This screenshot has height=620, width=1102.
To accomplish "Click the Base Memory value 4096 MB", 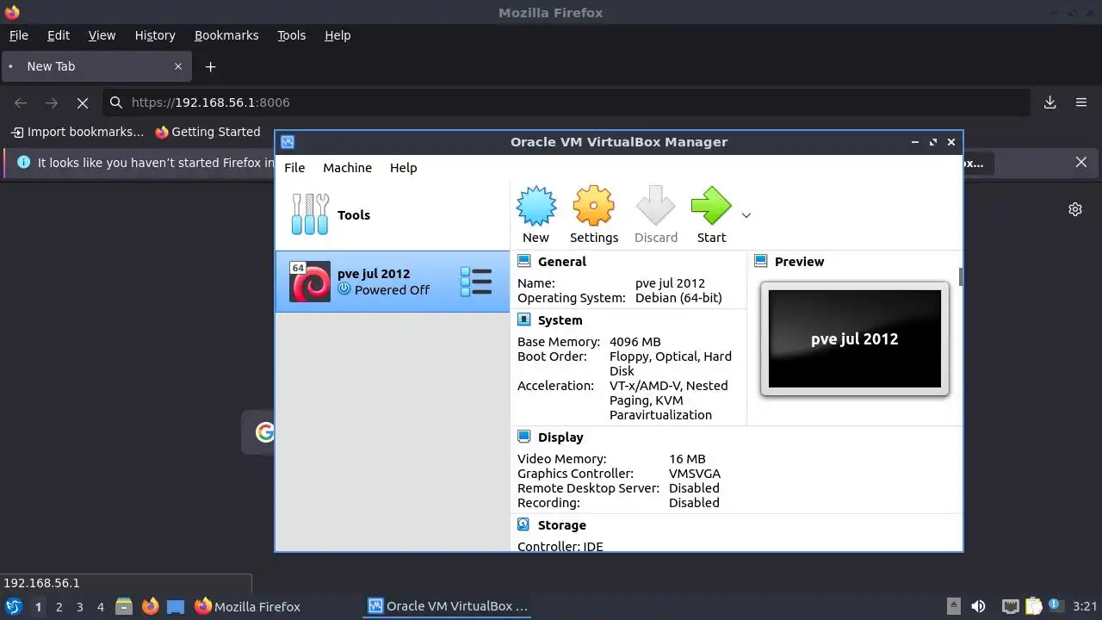I will point(635,342).
